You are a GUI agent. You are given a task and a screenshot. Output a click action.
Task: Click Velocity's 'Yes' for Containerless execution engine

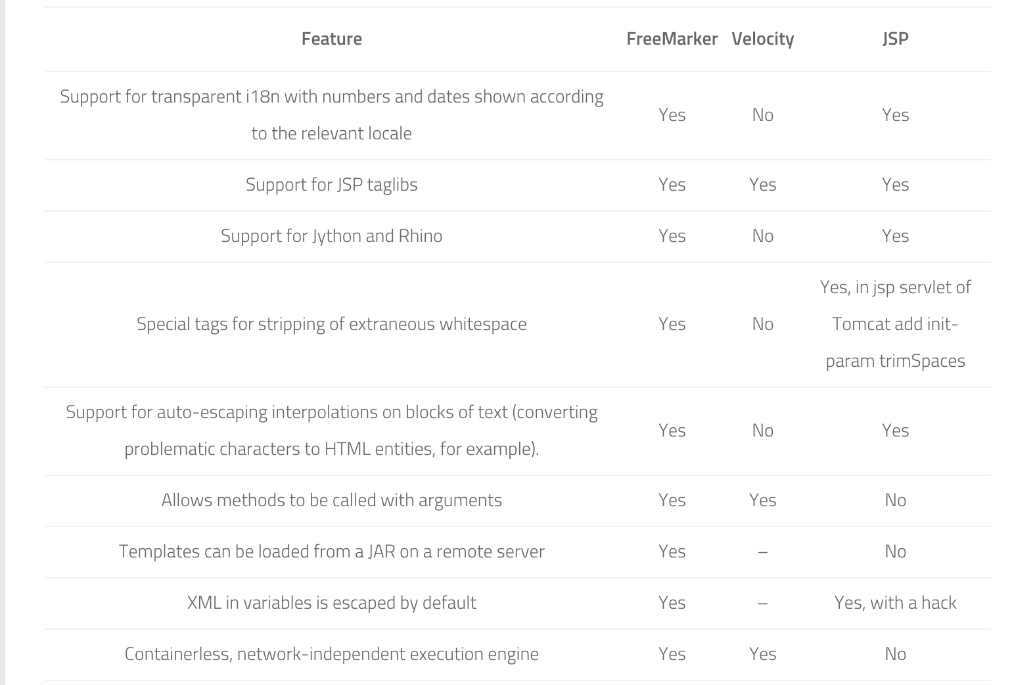click(x=762, y=654)
